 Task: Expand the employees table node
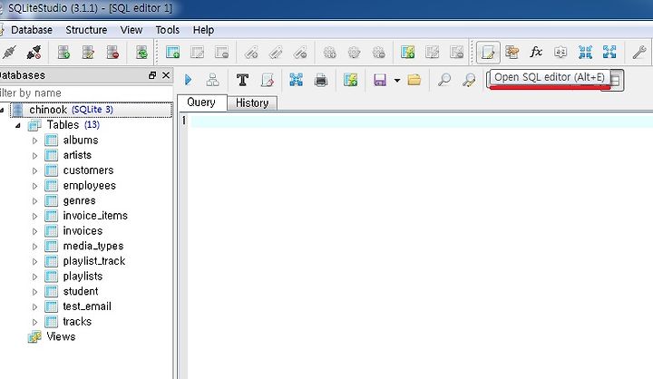pyautogui.click(x=35, y=186)
